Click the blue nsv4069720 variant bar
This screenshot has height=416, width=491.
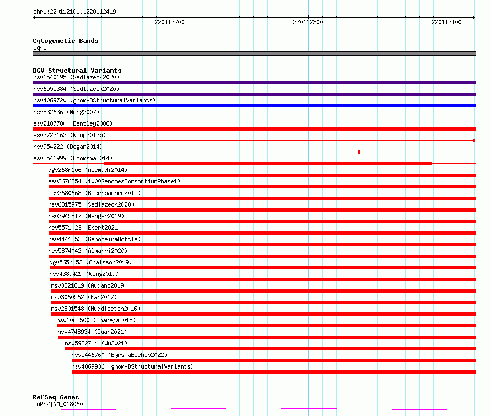(254, 106)
